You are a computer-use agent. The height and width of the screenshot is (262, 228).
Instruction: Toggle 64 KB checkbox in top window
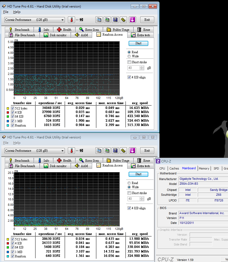pyautogui.click(x=12, y=117)
